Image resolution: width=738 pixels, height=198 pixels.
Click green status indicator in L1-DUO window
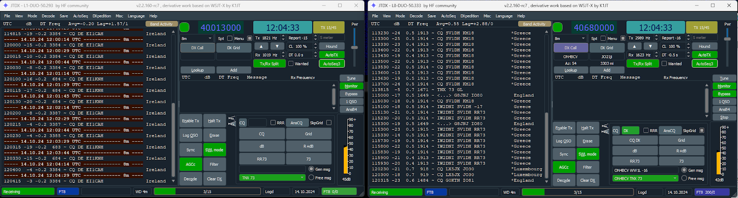[184, 27]
